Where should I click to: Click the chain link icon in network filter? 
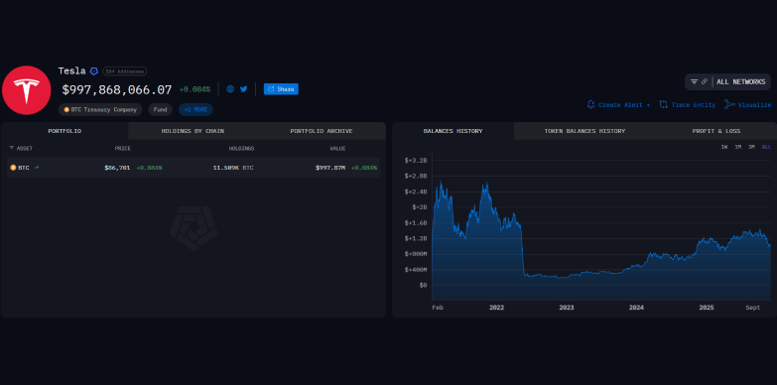(705, 81)
